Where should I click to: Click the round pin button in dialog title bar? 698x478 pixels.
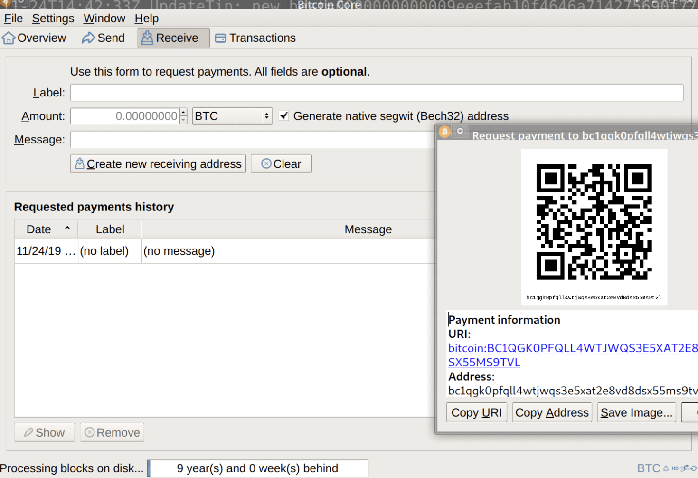pos(460,131)
